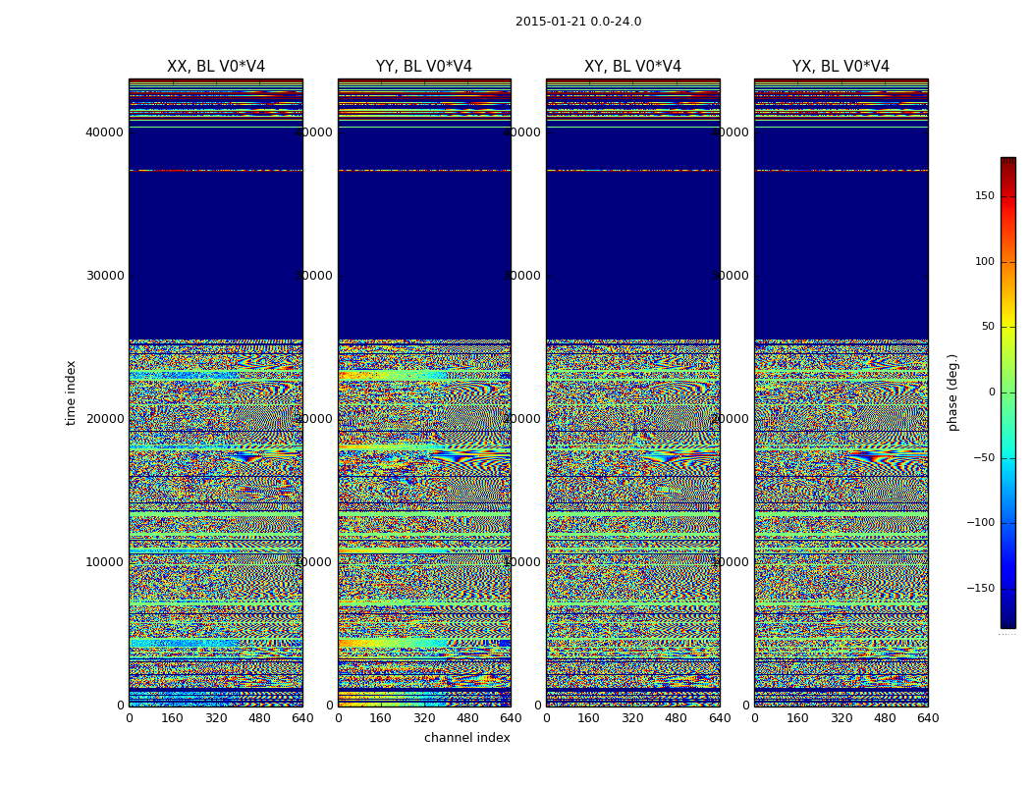Click the colorbar tick label 0
The height and width of the screenshot is (785, 1031).
tap(991, 392)
